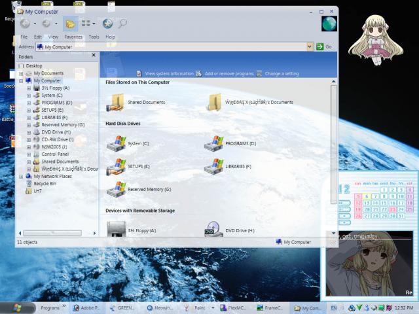The height and width of the screenshot is (314, 419).
Task: Click the globe icon next to Views
Action: (x=107, y=24)
